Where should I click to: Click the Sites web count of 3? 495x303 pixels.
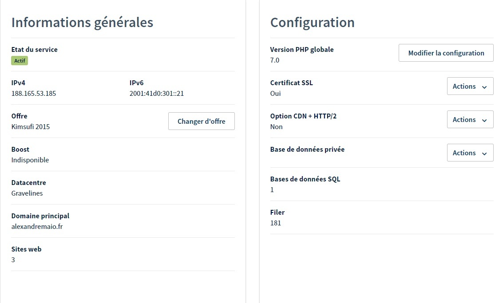pyautogui.click(x=13, y=260)
